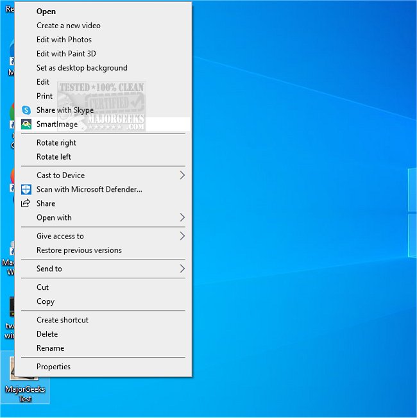The height and width of the screenshot is (418, 417).
Task: Open the SmartImage menu entry
Action: 103,124
